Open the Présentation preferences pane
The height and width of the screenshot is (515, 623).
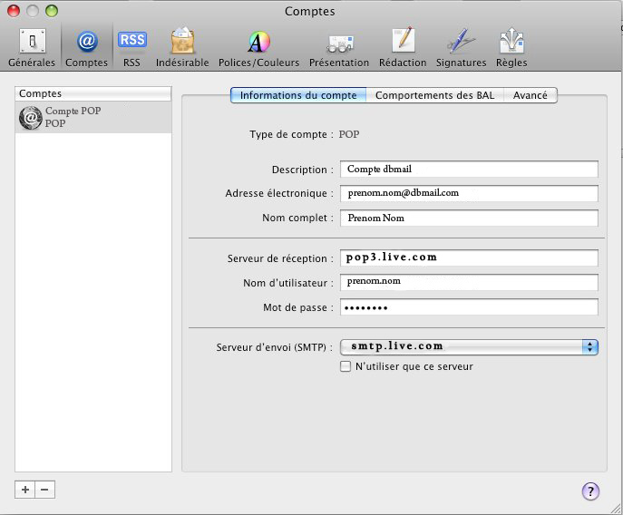[339, 47]
